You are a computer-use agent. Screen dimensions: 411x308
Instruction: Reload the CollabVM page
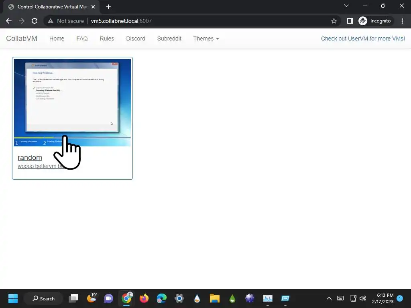tap(35, 21)
